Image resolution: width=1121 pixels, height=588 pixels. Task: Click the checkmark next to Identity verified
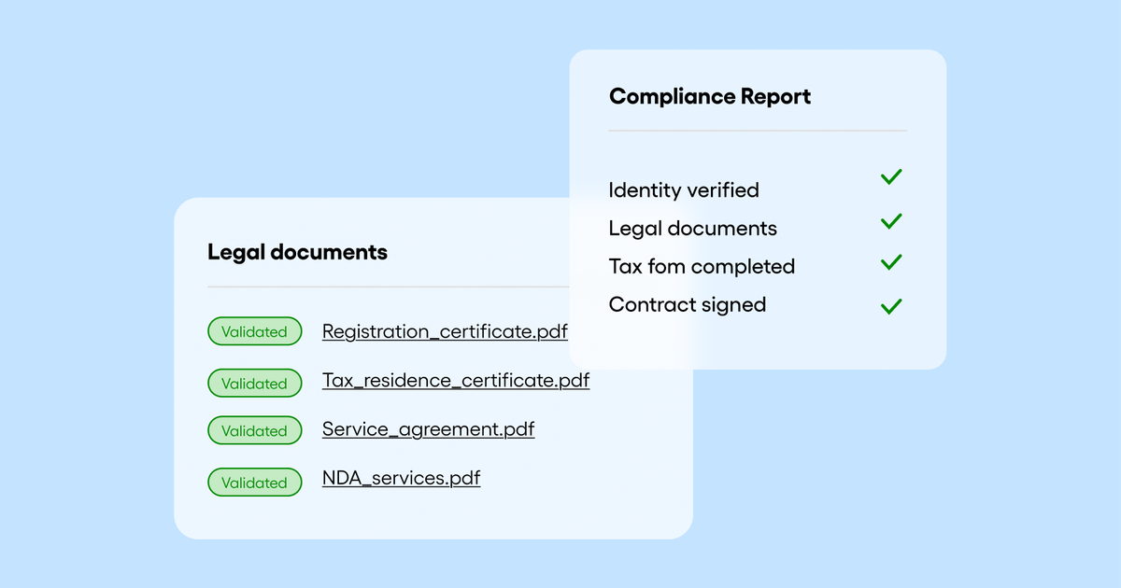(x=891, y=176)
